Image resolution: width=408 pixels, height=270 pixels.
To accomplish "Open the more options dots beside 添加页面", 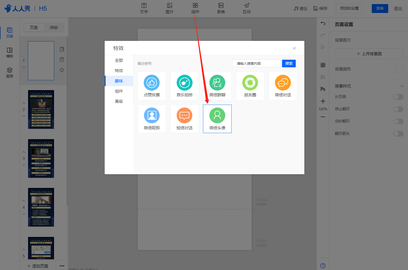I will pos(62,266).
